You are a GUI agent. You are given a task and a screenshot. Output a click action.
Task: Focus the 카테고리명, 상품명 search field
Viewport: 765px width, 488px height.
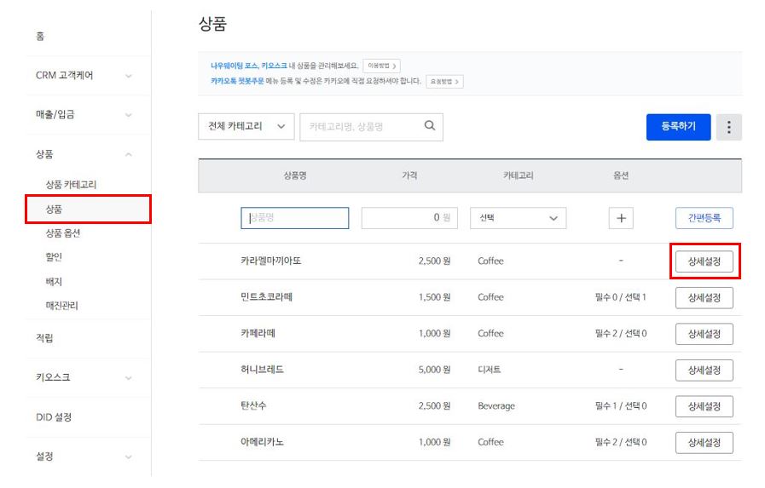pyautogui.click(x=371, y=127)
